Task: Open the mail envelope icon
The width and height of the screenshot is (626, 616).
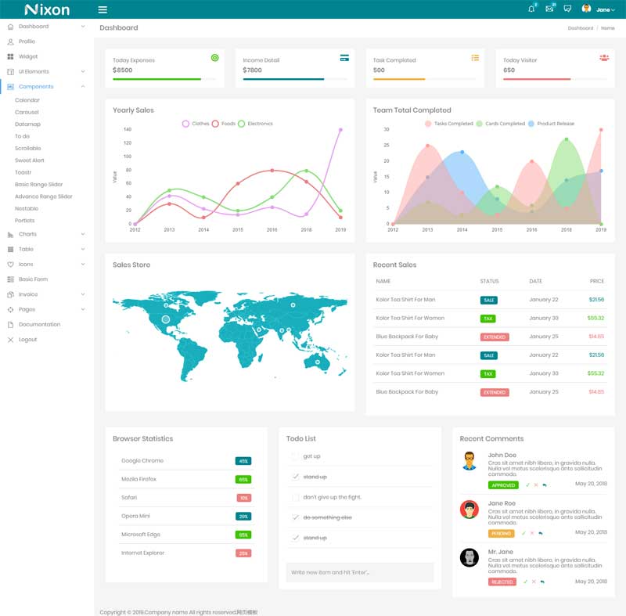Action: pos(549,9)
